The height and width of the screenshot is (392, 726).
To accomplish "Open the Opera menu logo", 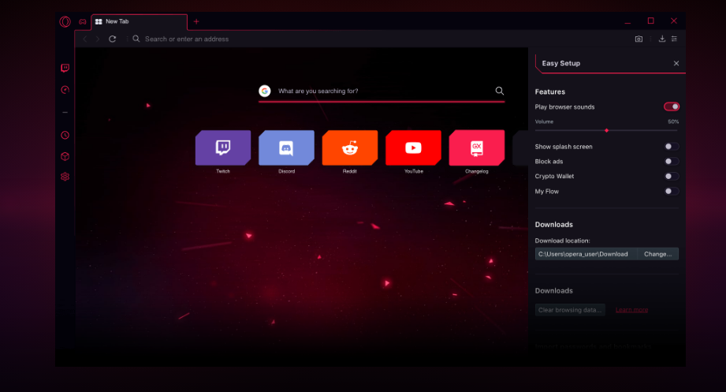I will tap(65, 22).
